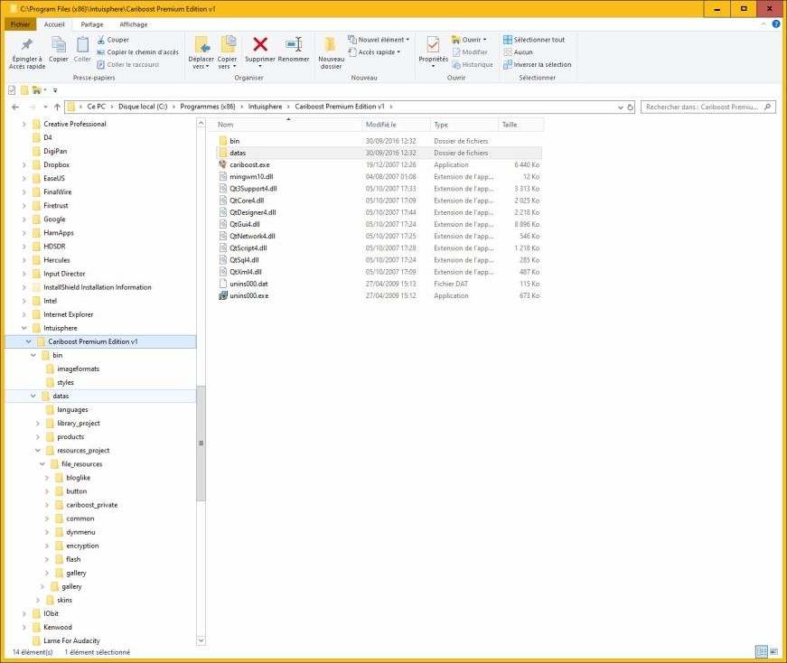
Task: Select QtGui4.dll in the file list
Action: click(x=245, y=224)
